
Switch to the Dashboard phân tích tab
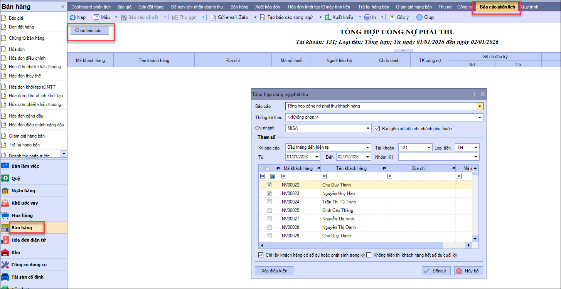pos(91,7)
